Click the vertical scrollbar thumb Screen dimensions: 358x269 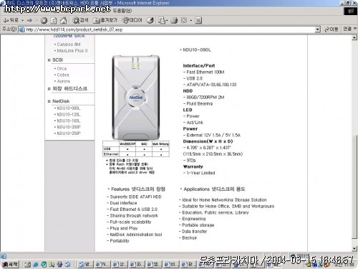354,187
